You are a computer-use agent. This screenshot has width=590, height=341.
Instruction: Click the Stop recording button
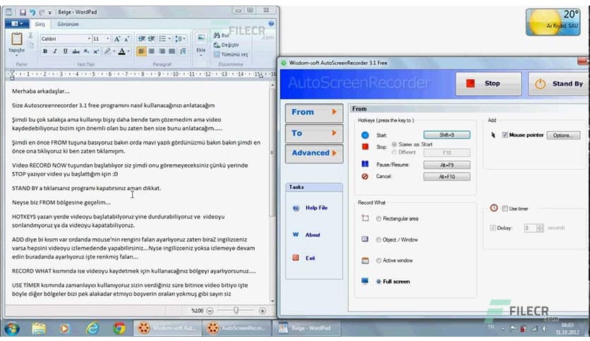click(x=488, y=83)
